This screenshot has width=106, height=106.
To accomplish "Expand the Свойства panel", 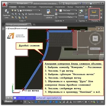I will pyautogui.click(x=59, y=21).
